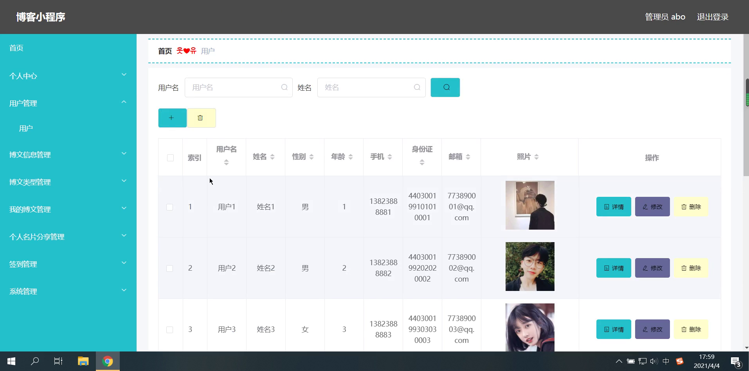
Task: Check the checkbox for 用户2 row
Action: pos(169,268)
